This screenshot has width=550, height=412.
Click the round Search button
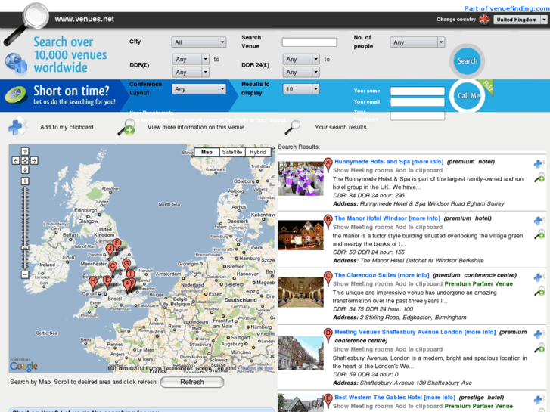(468, 61)
